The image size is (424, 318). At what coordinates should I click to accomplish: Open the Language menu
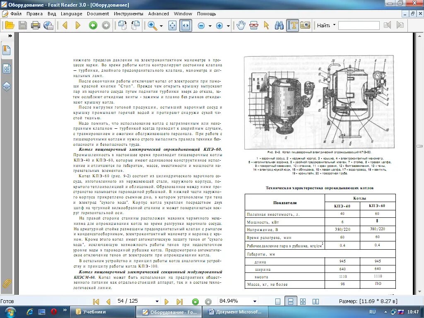click(71, 14)
